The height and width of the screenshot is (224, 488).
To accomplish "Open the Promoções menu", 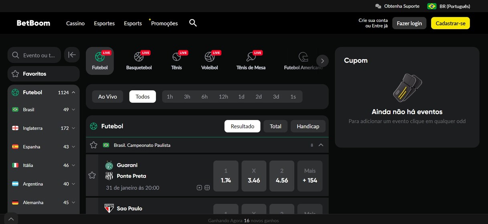I will tap(164, 23).
